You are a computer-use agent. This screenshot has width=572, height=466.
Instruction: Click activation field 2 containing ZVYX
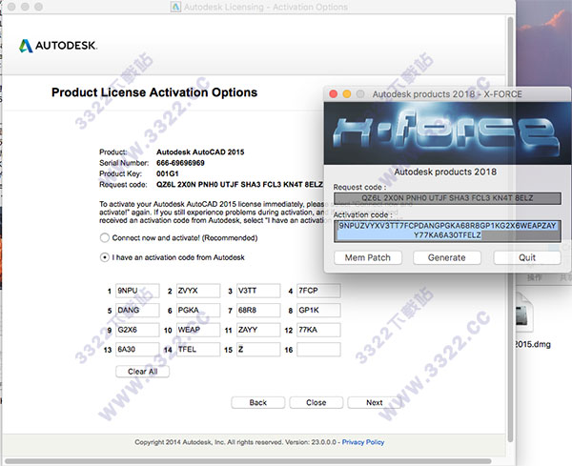tap(198, 291)
